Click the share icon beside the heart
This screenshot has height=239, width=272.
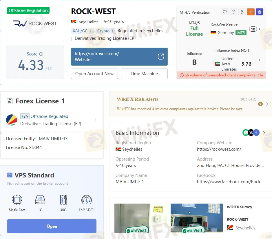tap(233, 12)
